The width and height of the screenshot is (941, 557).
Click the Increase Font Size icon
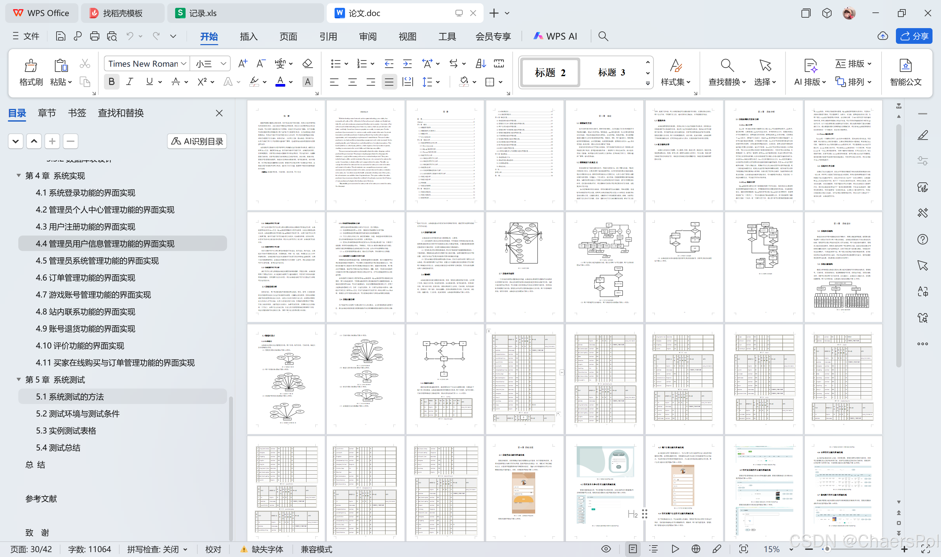point(243,63)
